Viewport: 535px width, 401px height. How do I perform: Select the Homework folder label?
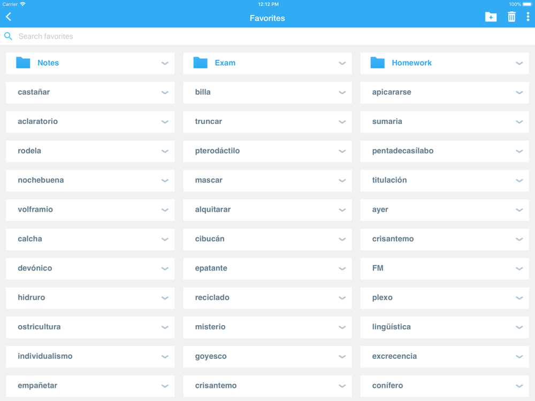(x=411, y=63)
